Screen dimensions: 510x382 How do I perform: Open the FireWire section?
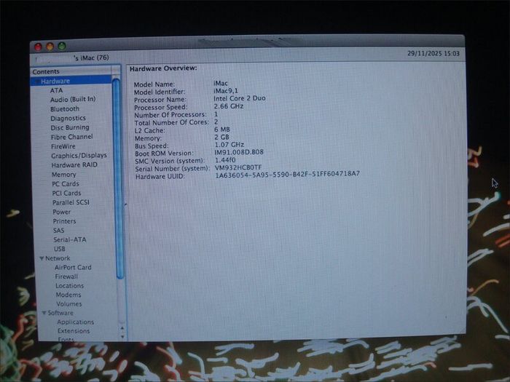(63, 146)
